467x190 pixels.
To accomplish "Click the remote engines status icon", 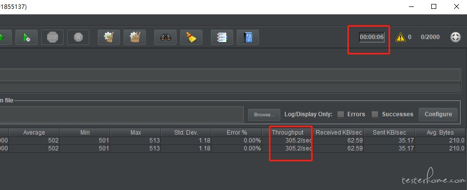I will [456, 37].
